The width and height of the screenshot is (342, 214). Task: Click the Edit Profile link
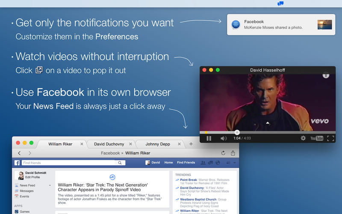point(32,177)
